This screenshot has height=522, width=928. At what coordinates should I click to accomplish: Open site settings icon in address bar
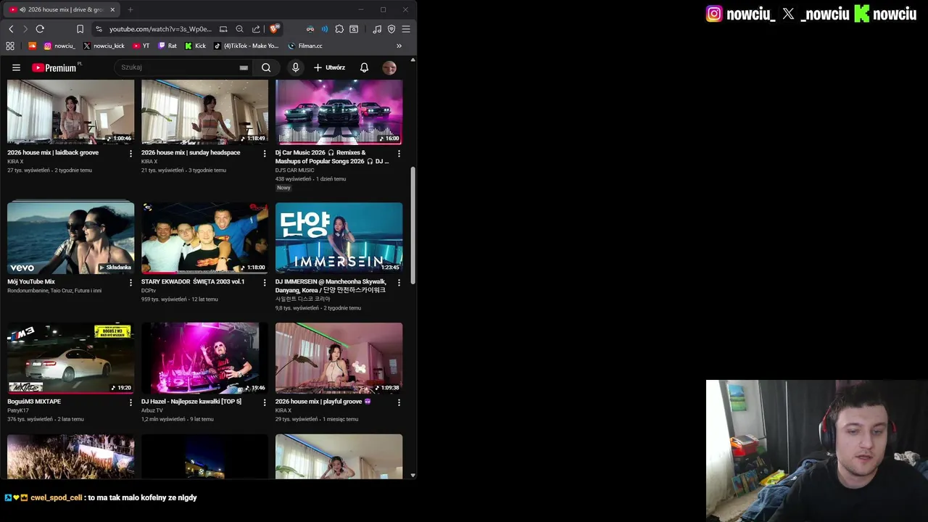point(99,29)
